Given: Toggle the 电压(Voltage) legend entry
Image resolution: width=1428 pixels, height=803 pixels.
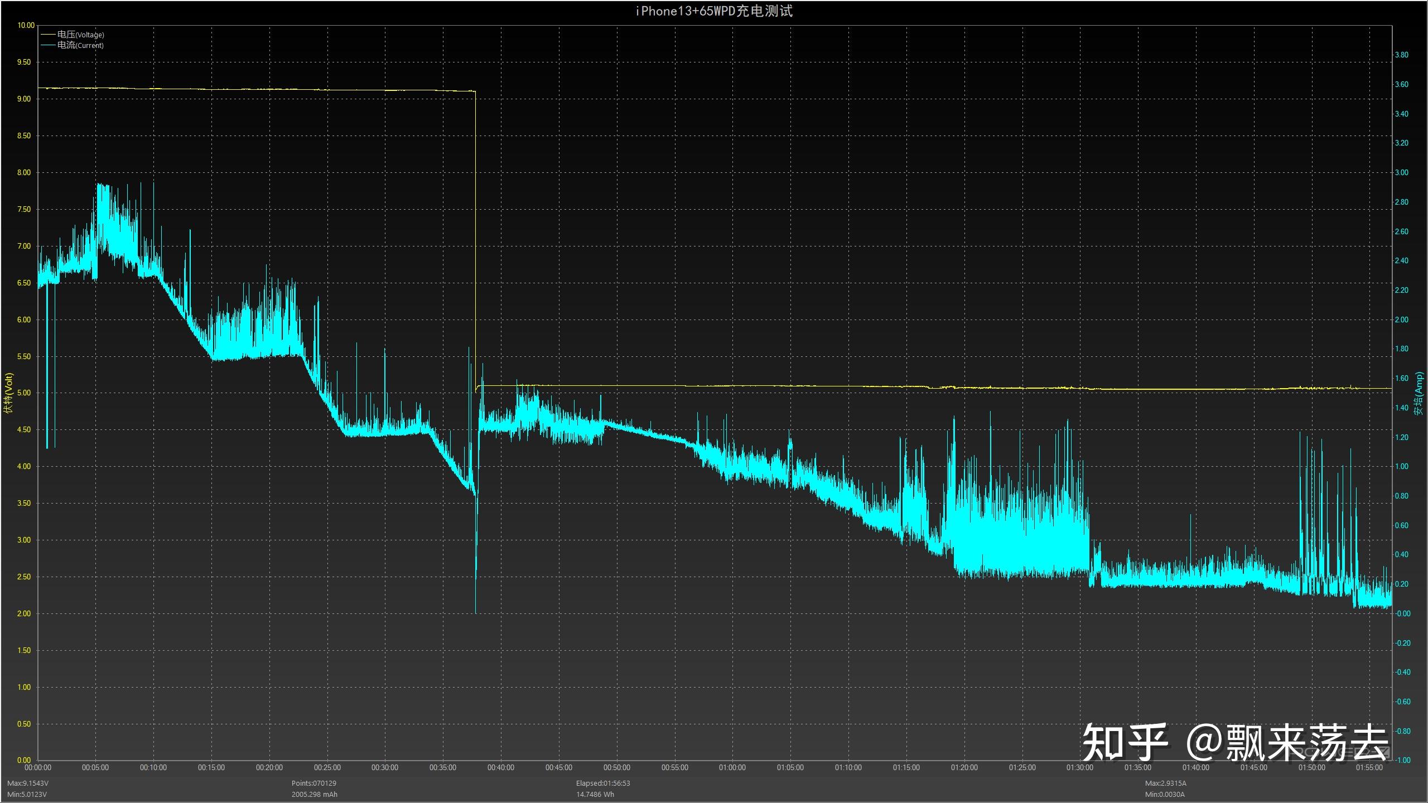Looking at the screenshot, I should point(80,35).
